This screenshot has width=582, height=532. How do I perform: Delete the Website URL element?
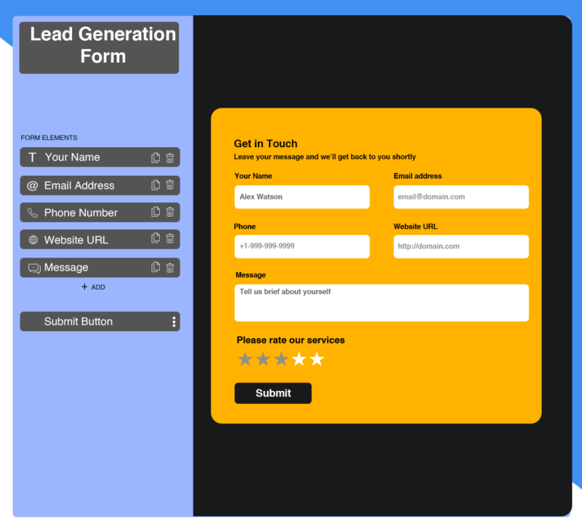pyautogui.click(x=170, y=239)
